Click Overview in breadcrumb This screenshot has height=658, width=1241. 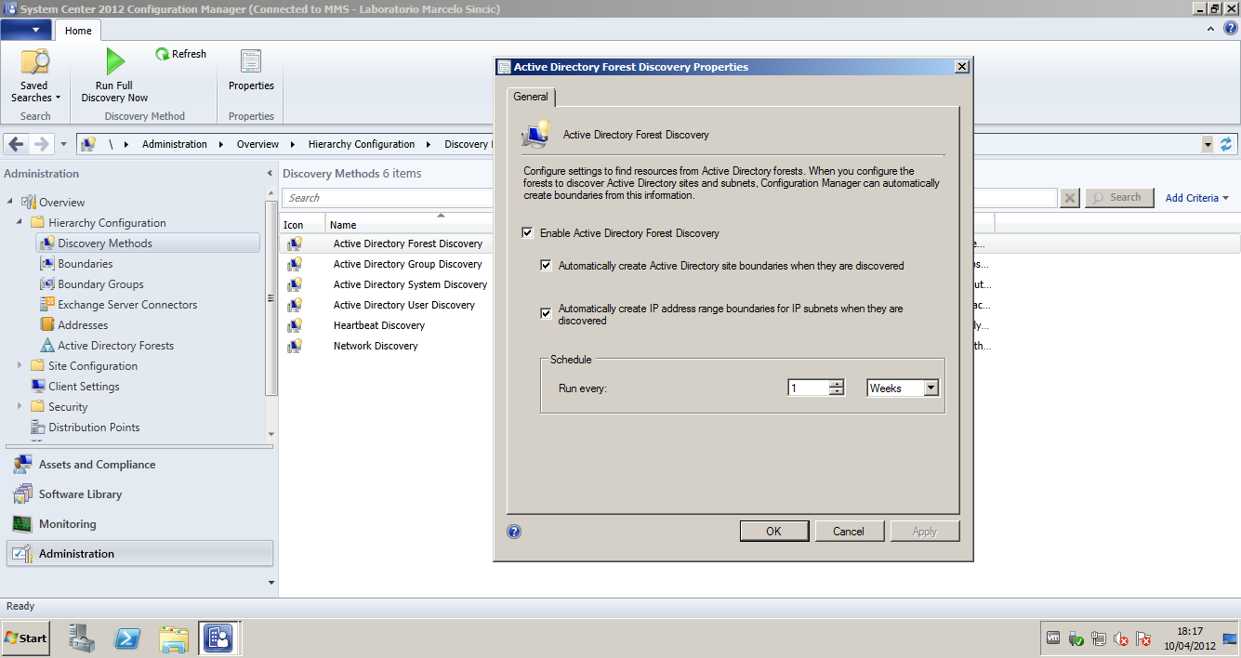pyautogui.click(x=257, y=144)
